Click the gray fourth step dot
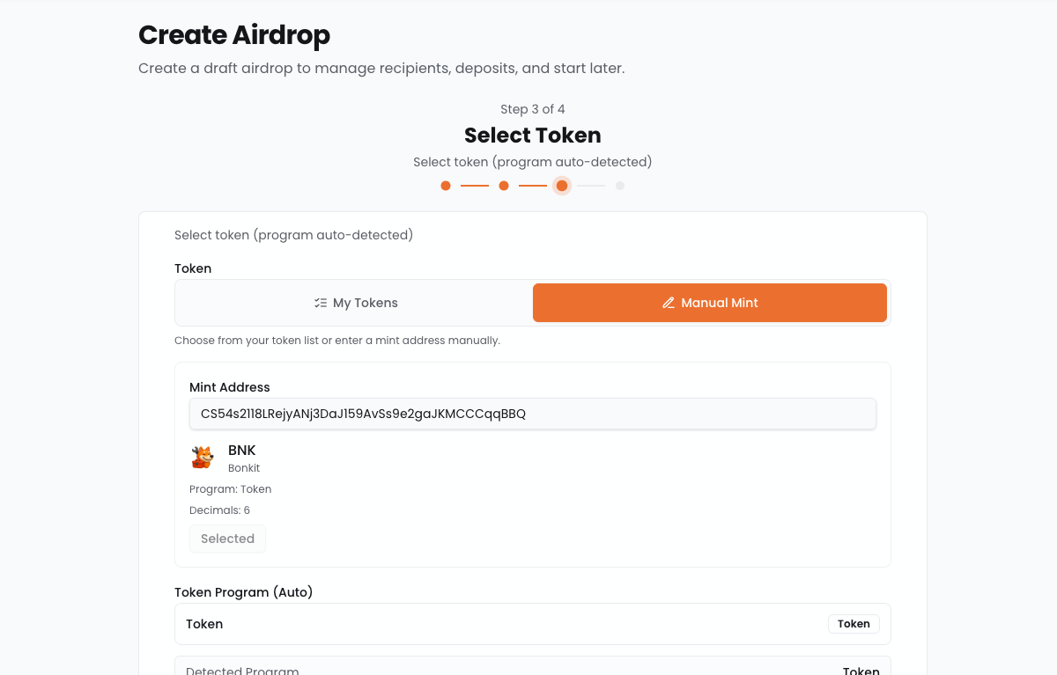Viewport: 1057px width, 675px height. [620, 186]
